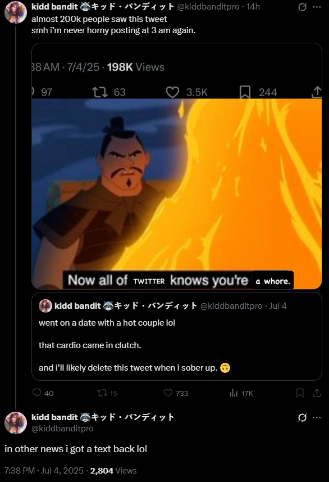Open Grok icon on the bottom tweet
Image resolution: width=329 pixels, height=482 pixels.
pyautogui.click(x=302, y=417)
